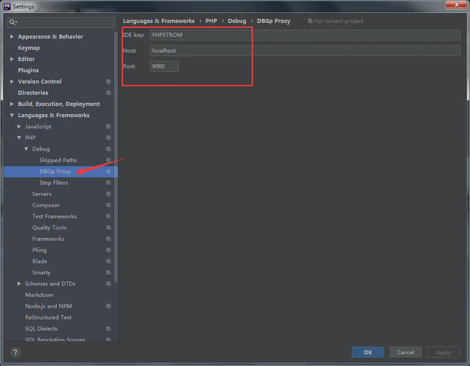
Task: Click the project-scope icon beside Step Filters
Action: 108,183
